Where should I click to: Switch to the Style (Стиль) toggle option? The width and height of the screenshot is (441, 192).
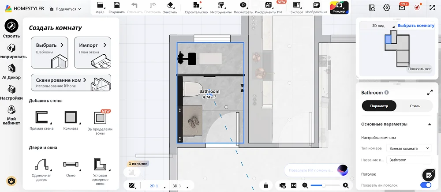[415, 106]
